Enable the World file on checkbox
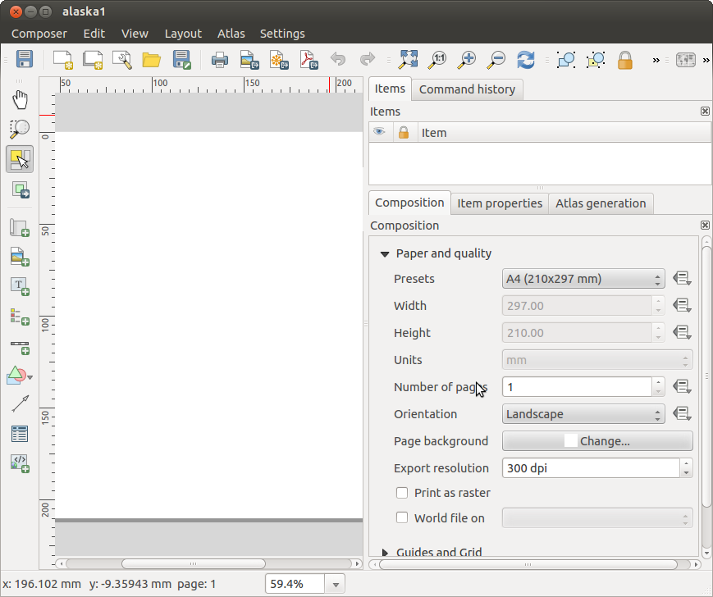713x597 pixels. click(402, 517)
